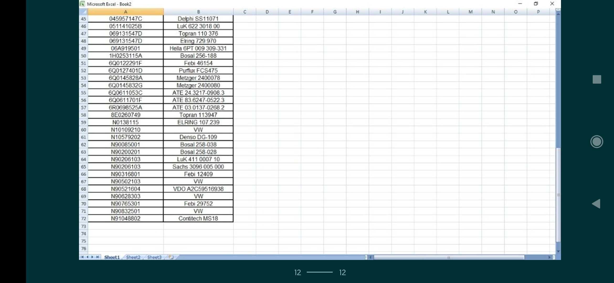Select row 45 header
Image resolution: width=614 pixels, height=283 pixels.
83,19
